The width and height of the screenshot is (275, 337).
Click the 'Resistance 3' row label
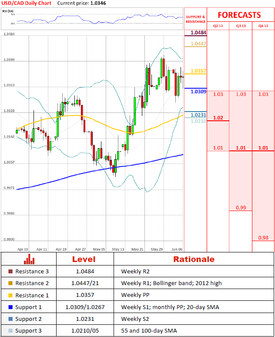[x=32, y=272]
